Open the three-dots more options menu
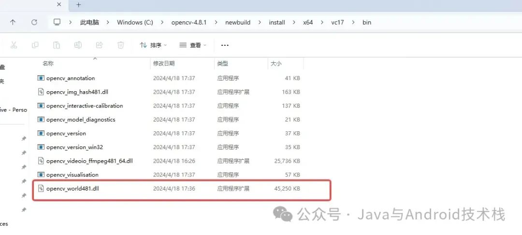 point(225,45)
